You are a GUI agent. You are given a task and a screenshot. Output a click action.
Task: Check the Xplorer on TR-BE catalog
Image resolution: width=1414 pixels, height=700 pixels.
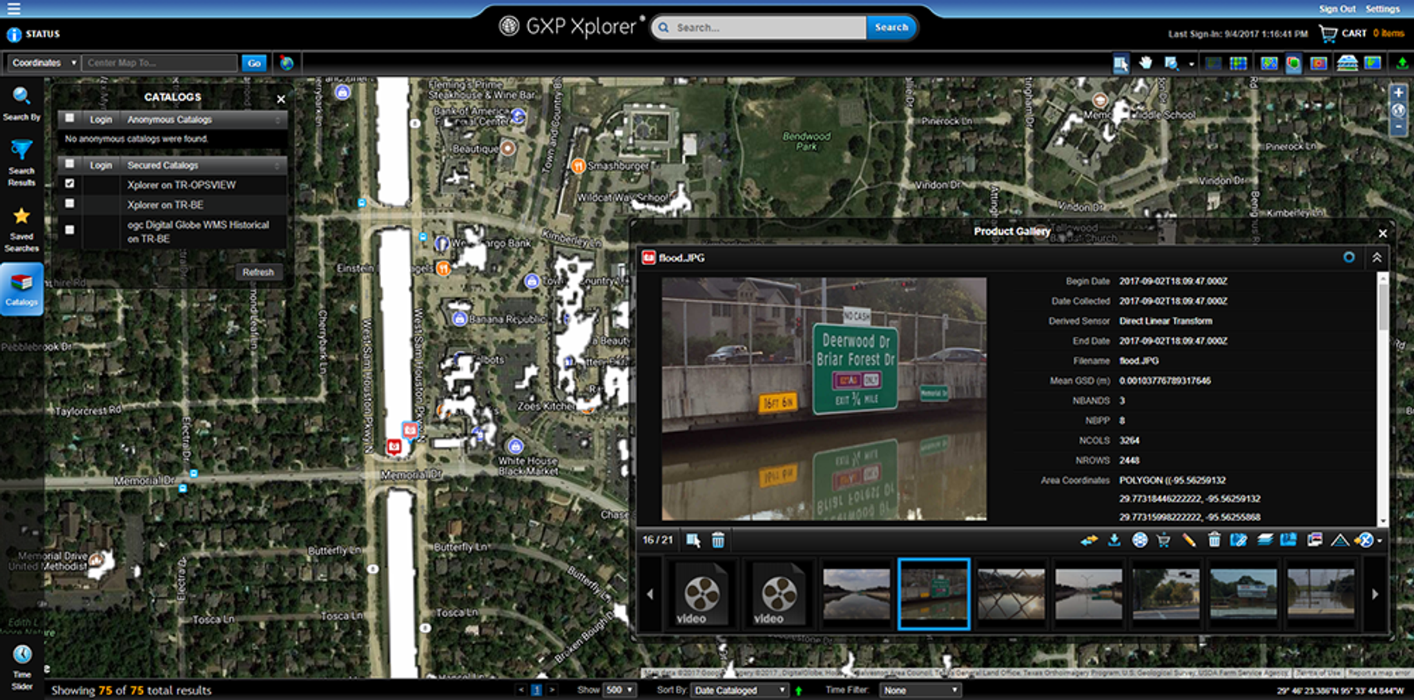click(x=69, y=204)
